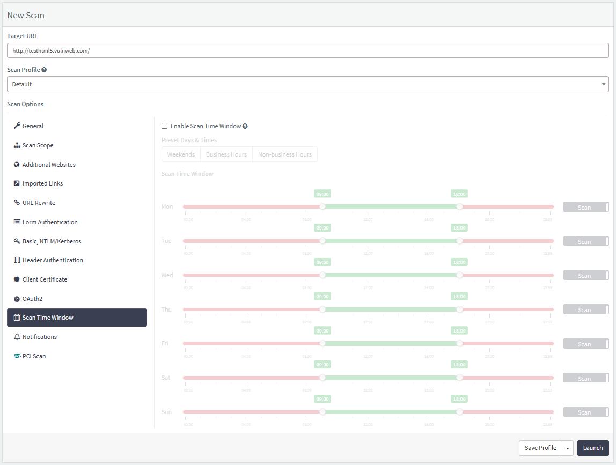Viewport: 616px width, 465px height.
Task: Click the bell icon for Notifications
Action: (x=17, y=337)
